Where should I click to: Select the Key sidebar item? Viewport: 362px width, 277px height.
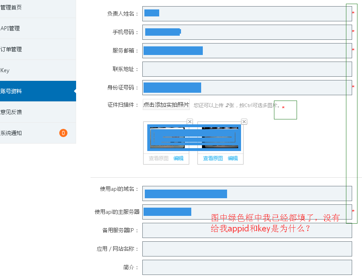38,71
